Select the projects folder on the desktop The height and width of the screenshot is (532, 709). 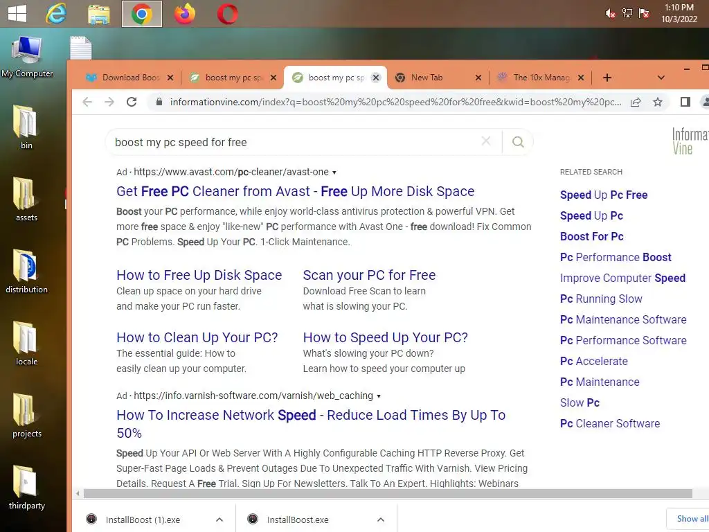[27, 416]
